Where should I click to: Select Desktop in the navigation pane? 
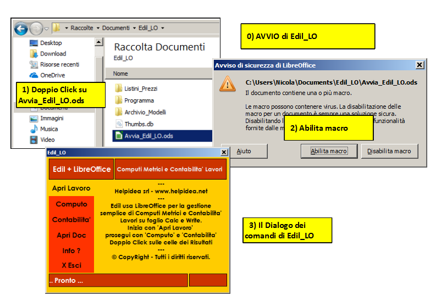(x=51, y=43)
